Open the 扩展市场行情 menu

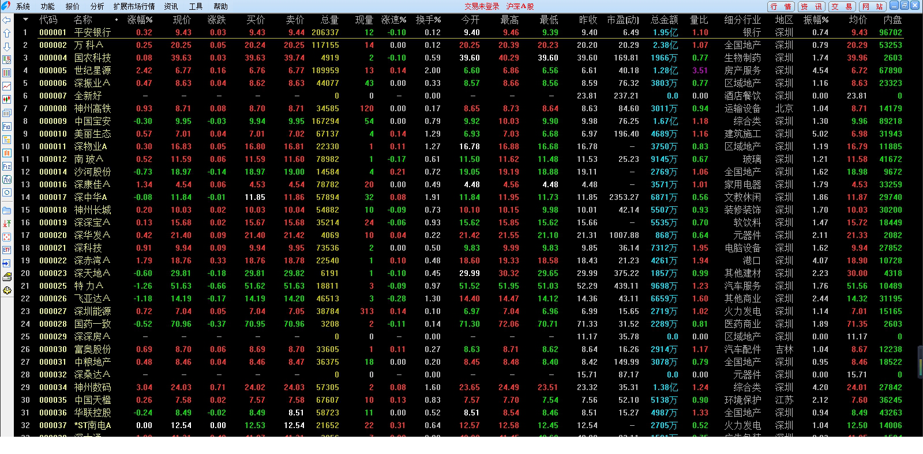point(134,6)
